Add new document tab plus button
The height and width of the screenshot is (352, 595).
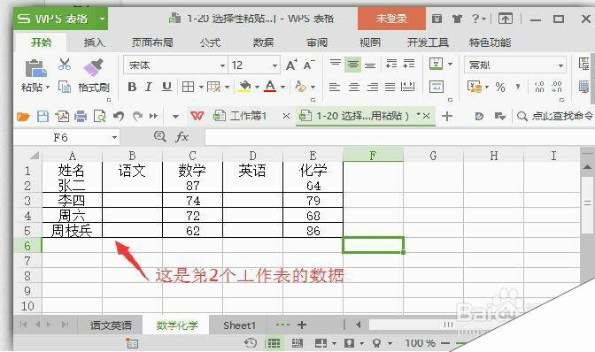click(447, 116)
